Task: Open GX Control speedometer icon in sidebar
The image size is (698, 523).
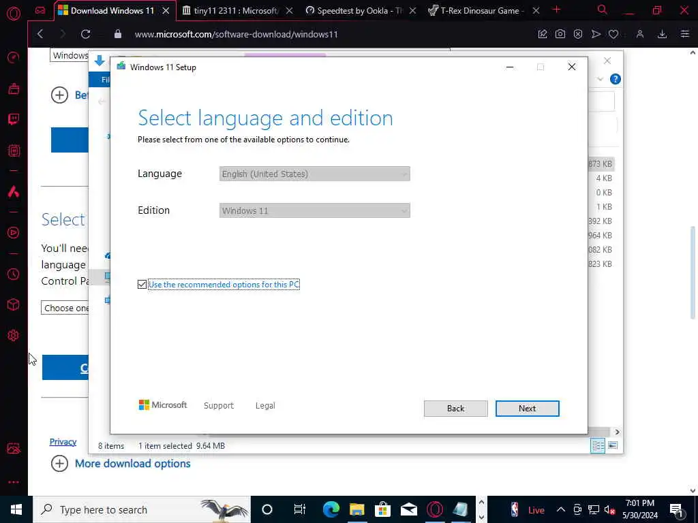Action: pyautogui.click(x=14, y=57)
